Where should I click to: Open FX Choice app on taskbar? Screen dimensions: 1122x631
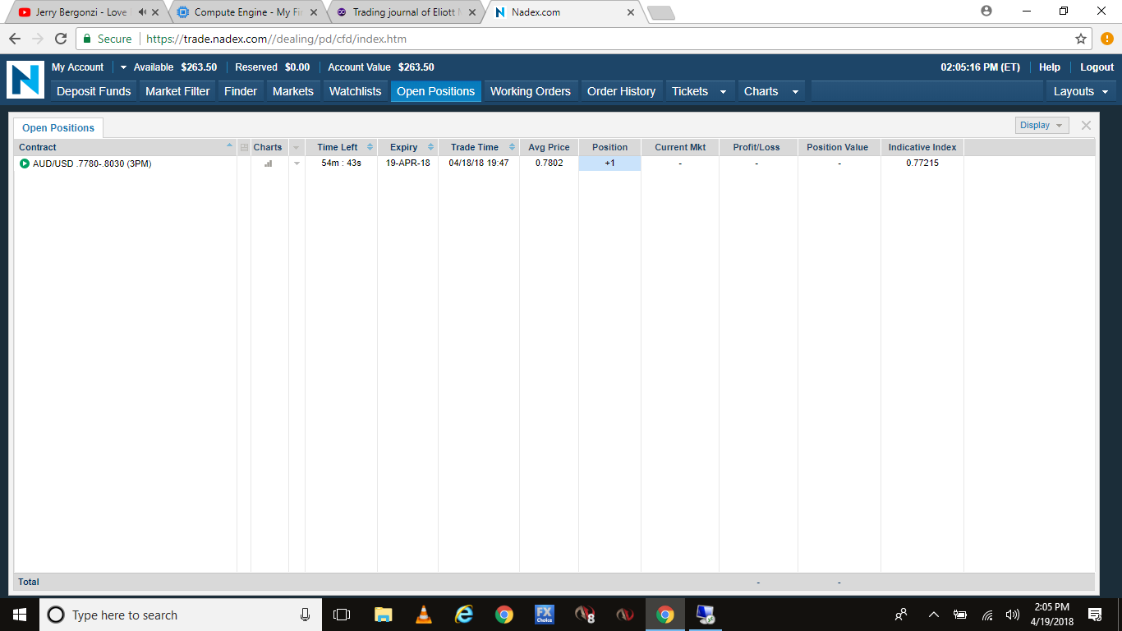(544, 615)
